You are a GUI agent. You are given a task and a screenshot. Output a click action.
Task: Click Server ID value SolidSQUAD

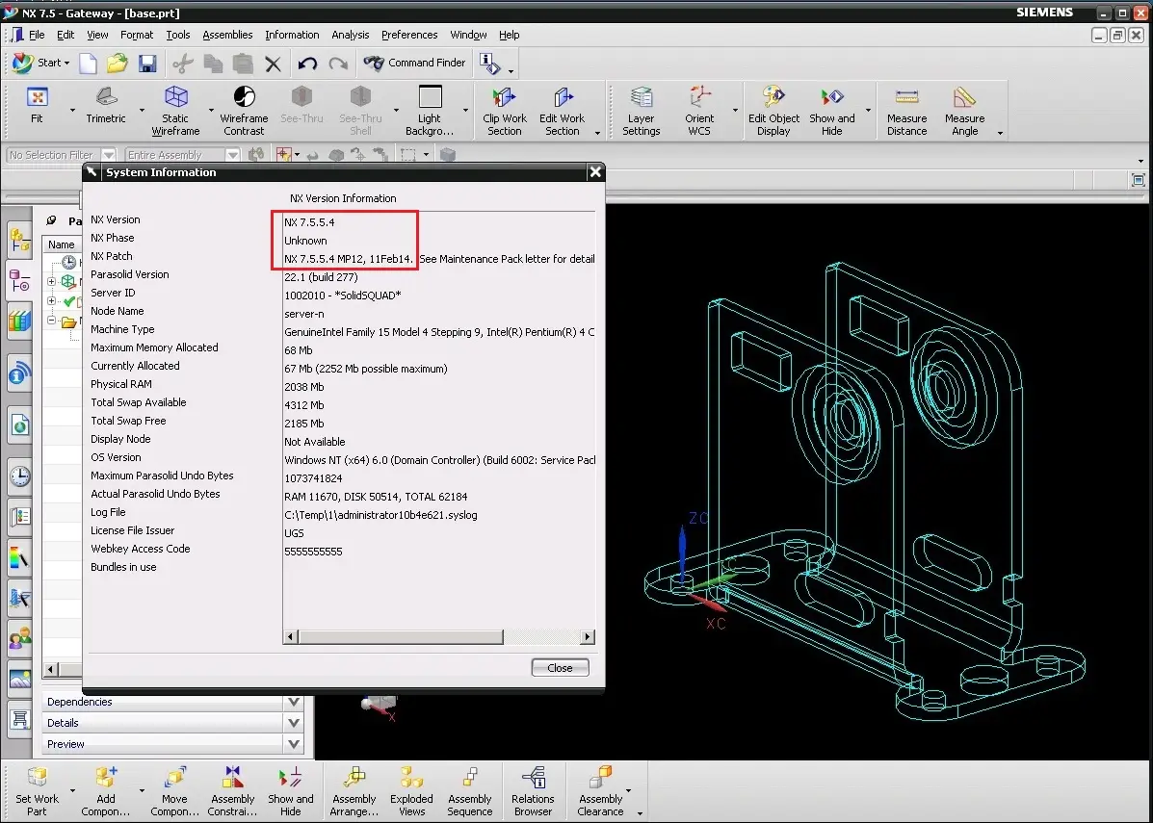(343, 296)
